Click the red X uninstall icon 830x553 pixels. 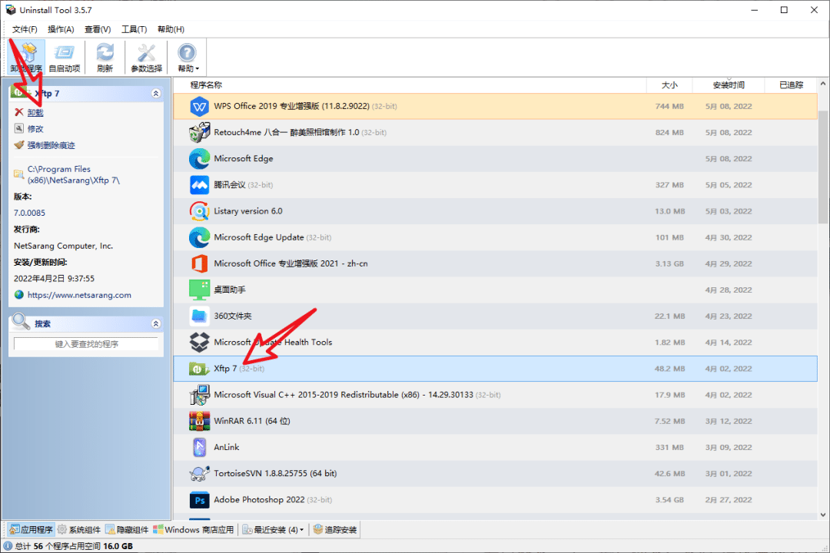(19, 112)
